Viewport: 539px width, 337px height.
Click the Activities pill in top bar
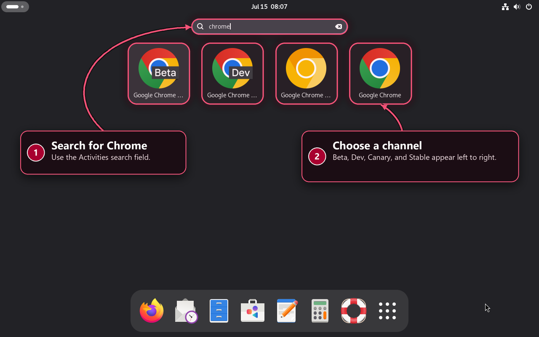(15, 7)
